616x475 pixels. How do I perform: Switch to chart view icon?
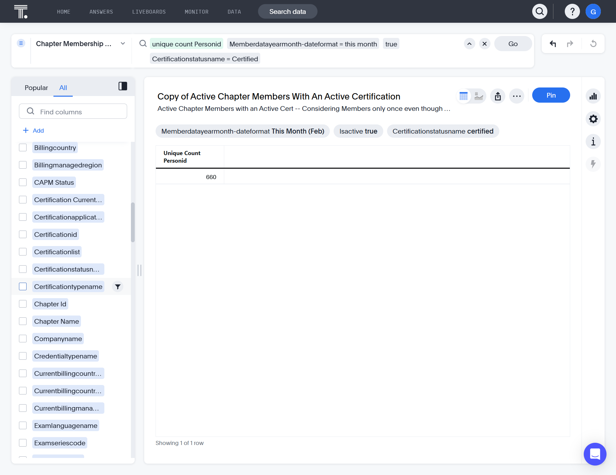pyautogui.click(x=479, y=96)
